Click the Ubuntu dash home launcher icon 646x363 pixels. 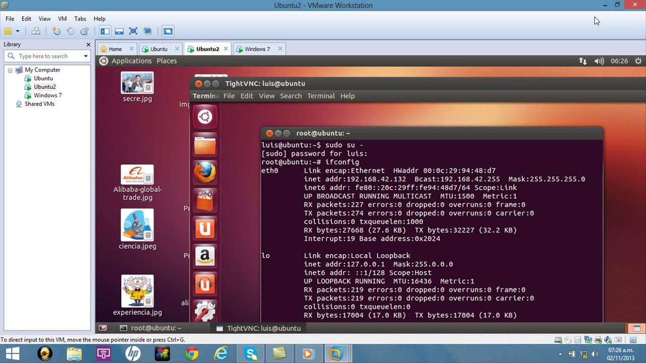[x=205, y=117]
